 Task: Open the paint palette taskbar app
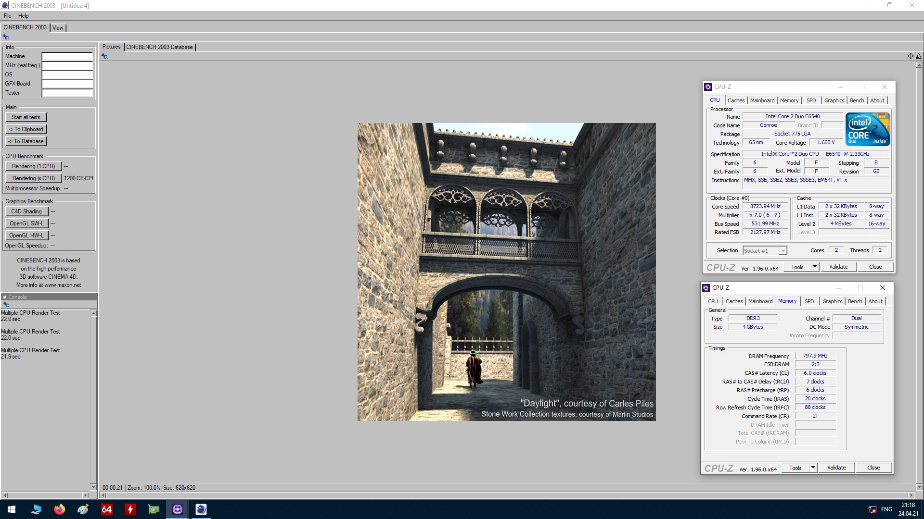(83, 509)
